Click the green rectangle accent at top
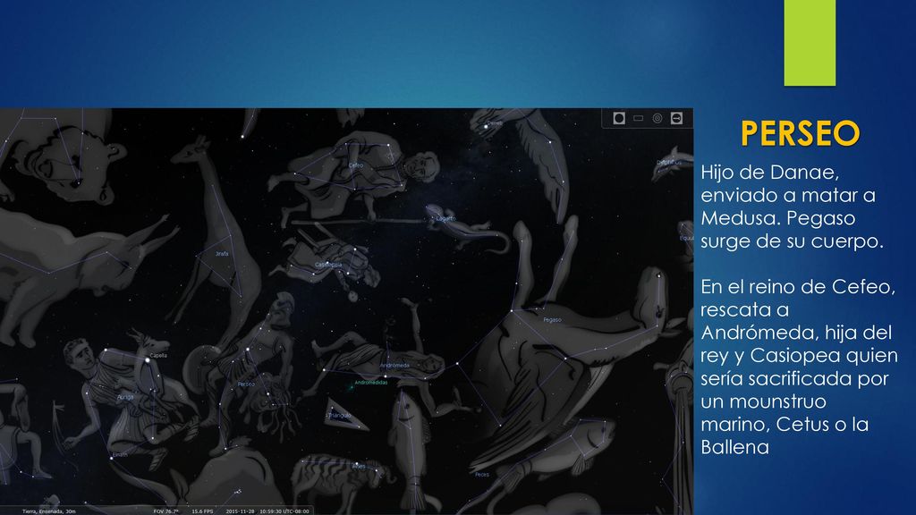This screenshot has width=916, height=515. point(810,43)
